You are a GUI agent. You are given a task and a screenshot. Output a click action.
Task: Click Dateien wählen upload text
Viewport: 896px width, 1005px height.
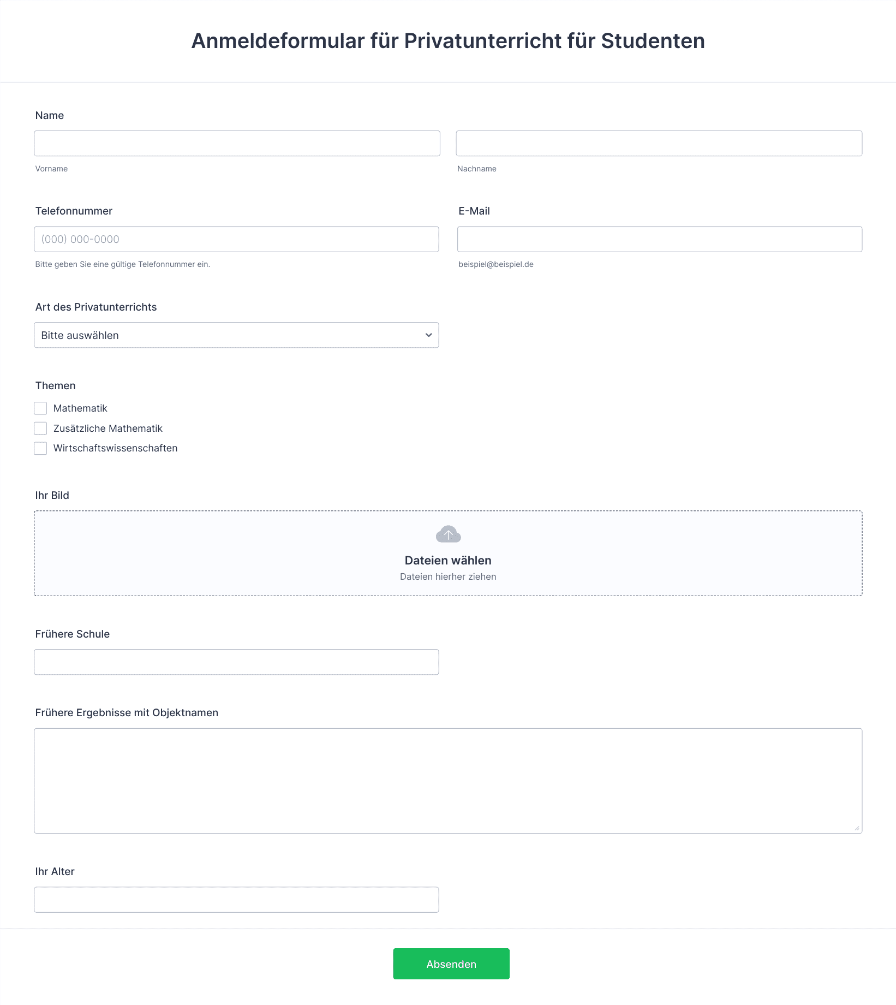(448, 561)
